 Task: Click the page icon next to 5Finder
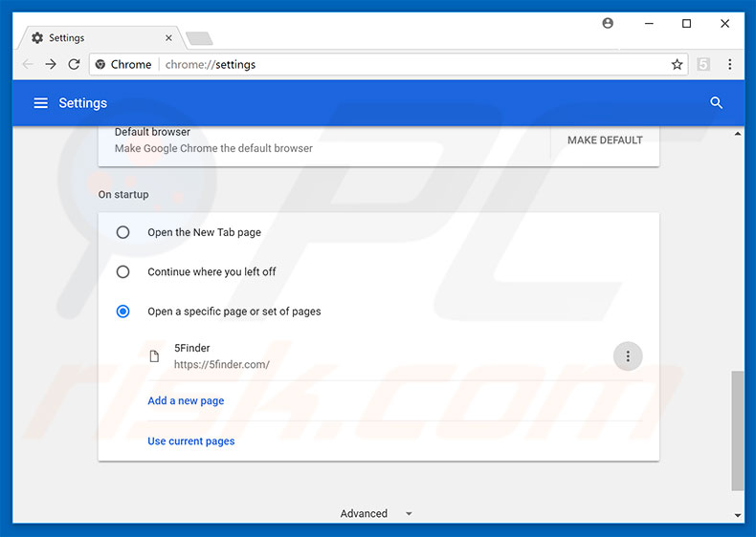[x=154, y=356]
